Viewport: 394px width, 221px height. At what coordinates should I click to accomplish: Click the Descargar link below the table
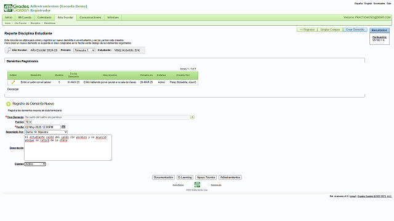pos(13,89)
